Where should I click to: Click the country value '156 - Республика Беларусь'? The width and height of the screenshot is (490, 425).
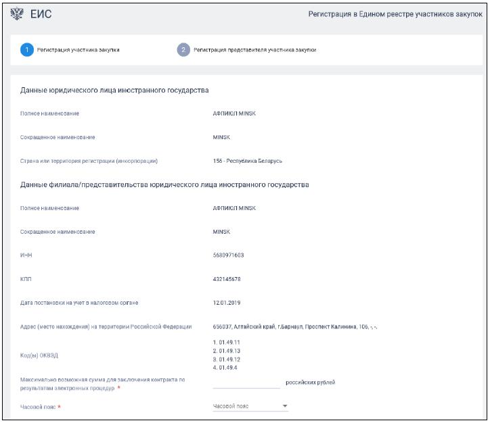(247, 161)
